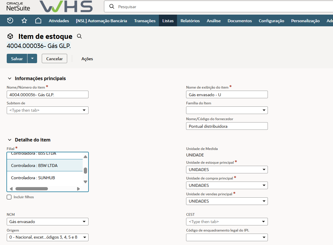Click the Oracle NetSuite logo
333x245 pixels.
pos(18,6)
